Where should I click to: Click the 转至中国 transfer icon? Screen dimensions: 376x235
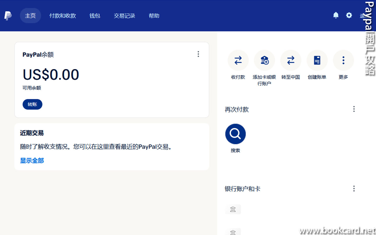click(291, 61)
